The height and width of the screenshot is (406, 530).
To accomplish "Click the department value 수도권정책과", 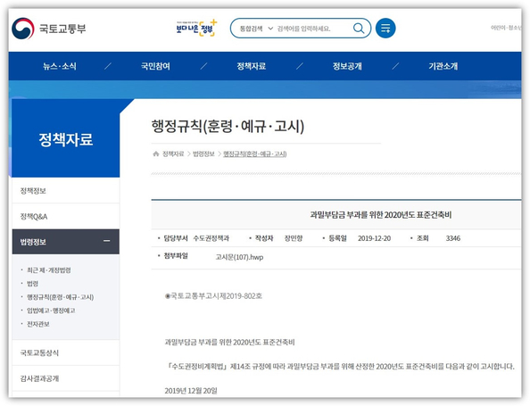I will (211, 238).
